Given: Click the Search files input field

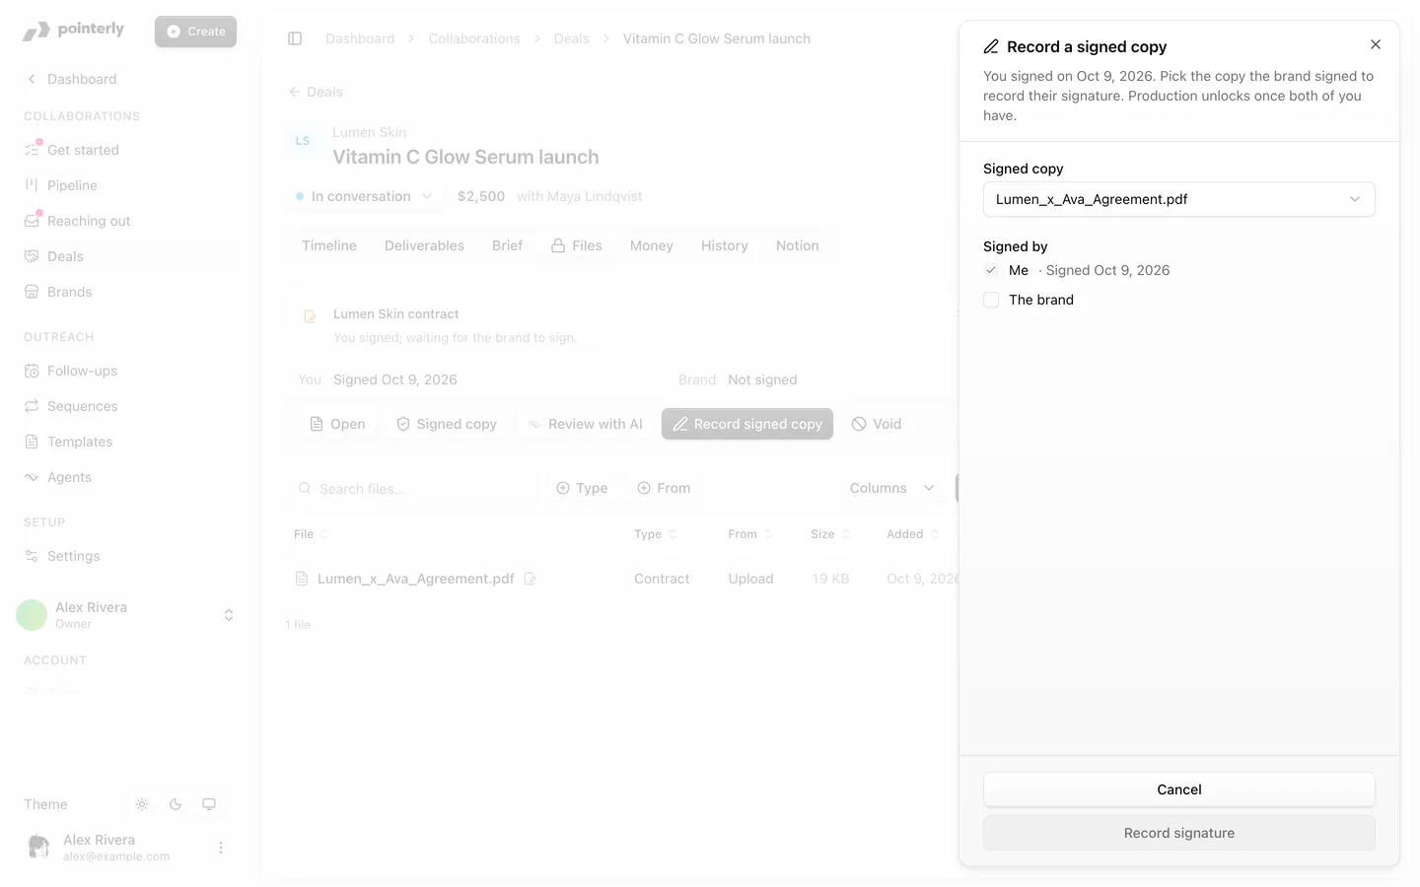Looking at the screenshot, I should click(x=414, y=488).
